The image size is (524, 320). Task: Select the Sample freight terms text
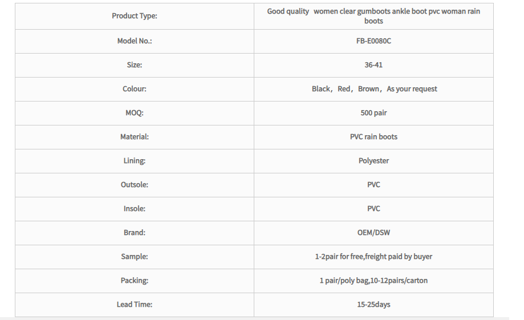(373, 257)
